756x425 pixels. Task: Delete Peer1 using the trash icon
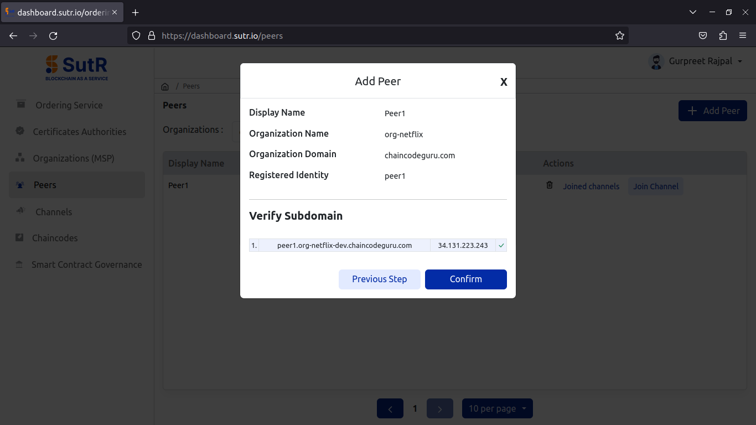tap(550, 185)
